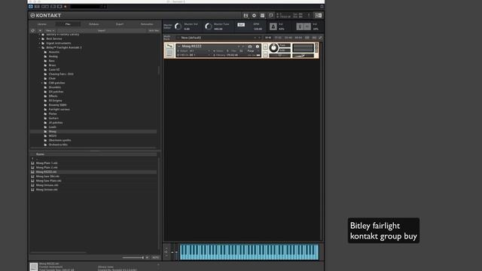Open the Guitars folder

[53, 118]
